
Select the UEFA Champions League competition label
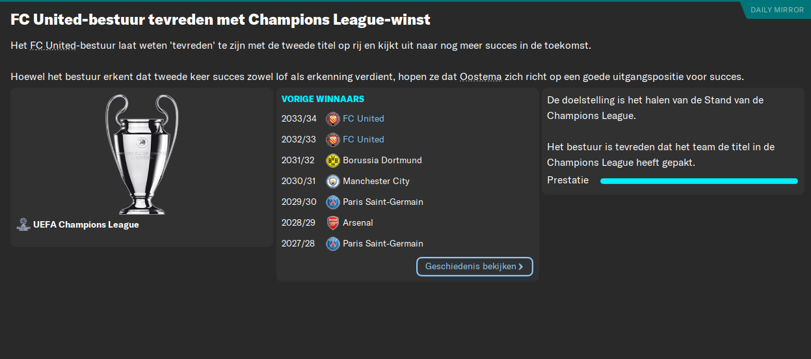point(86,225)
